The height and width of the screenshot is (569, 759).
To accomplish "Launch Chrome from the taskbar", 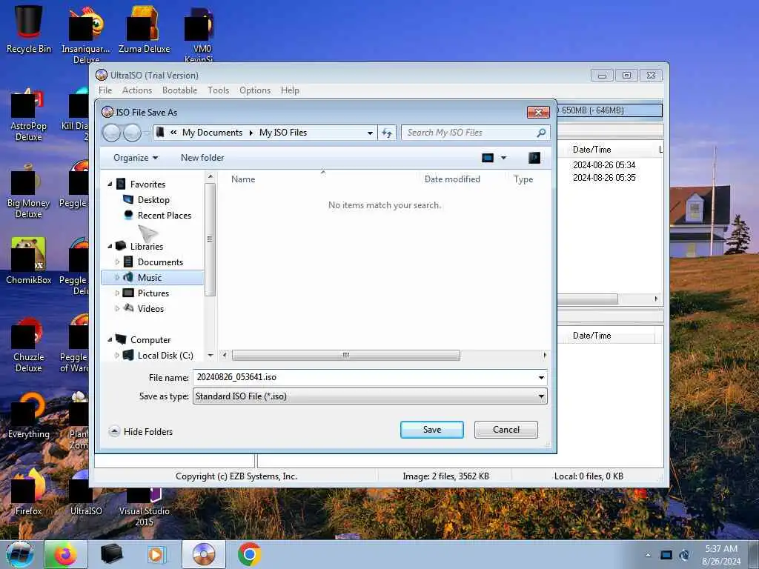I will [x=249, y=554].
